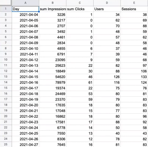The image size is (148, 147).
Task: Select cell with date 2021-04-16
Action: tap(25, 82)
